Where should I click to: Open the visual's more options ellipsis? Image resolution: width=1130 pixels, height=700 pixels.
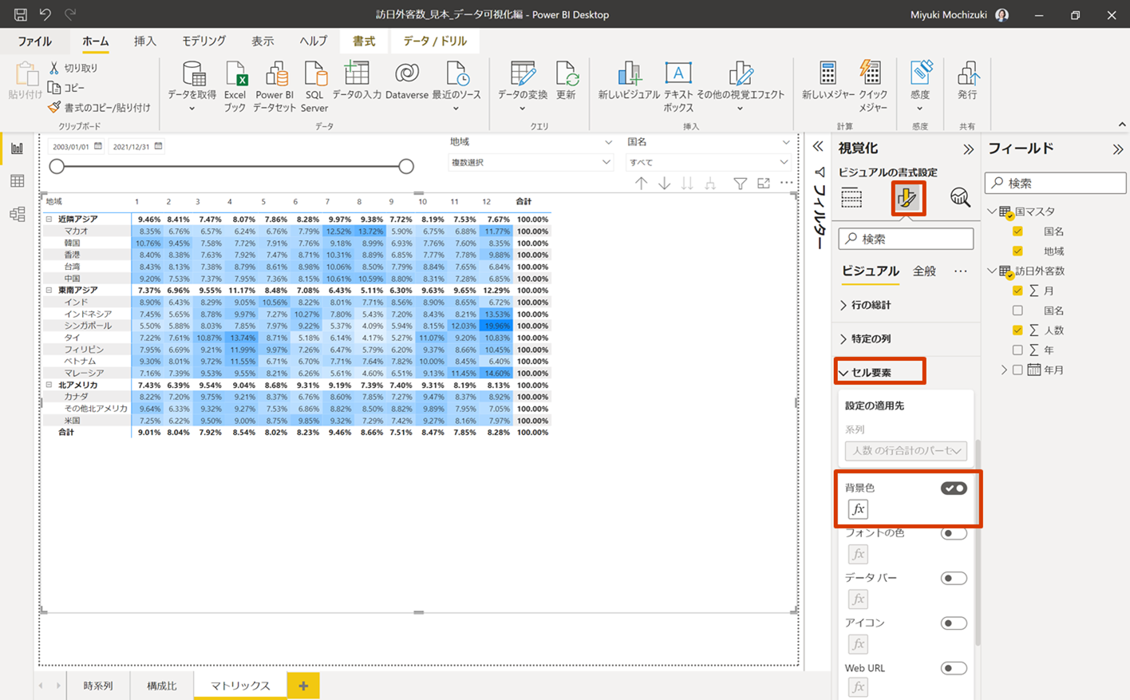[787, 184]
